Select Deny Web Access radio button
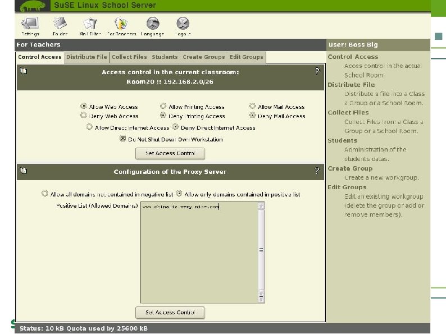 click(83, 115)
